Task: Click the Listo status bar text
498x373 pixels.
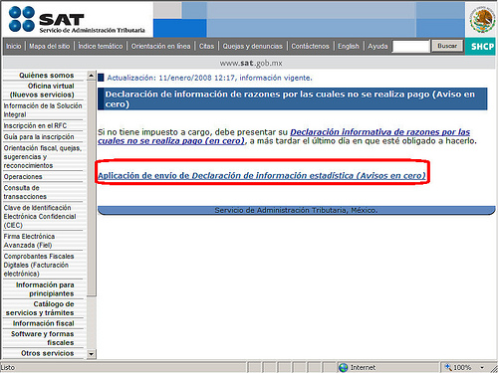Action: click(x=8, y=367)
